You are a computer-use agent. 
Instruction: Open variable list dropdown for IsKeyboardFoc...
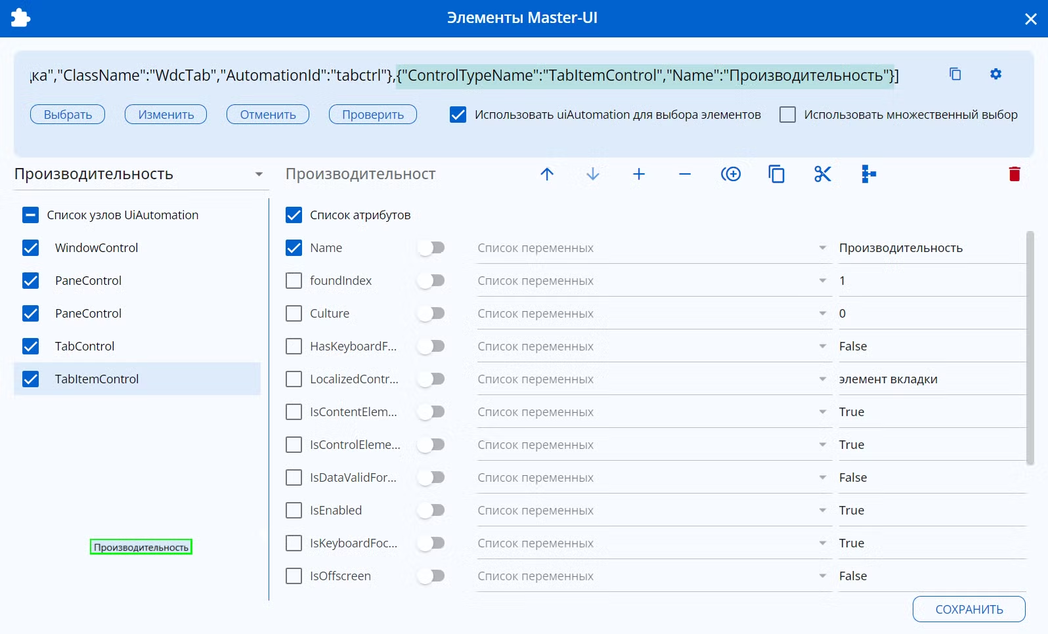click(654, 543)
